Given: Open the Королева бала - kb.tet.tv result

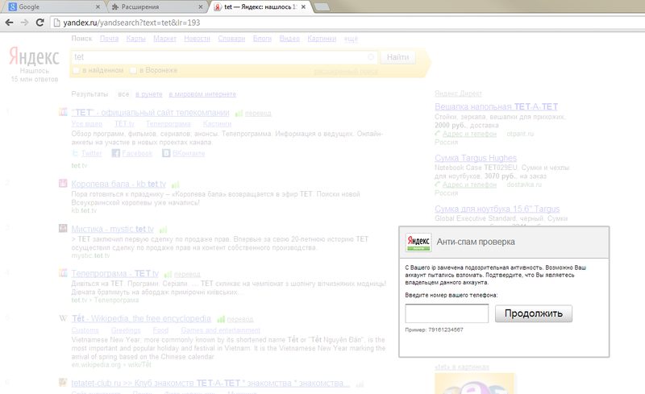Looking at the screenshot, I should click(x=119, y=184).
